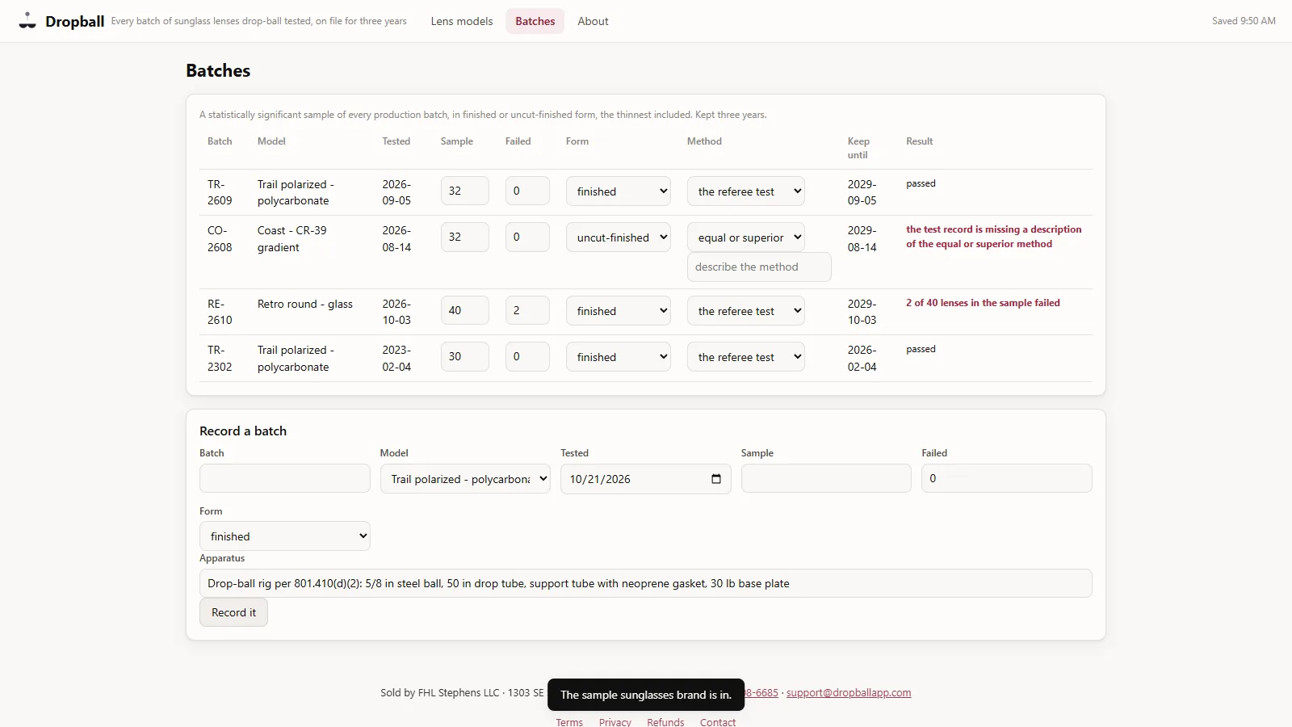Image resolution: width=1292 pixels, height=727 pixels.
Task: Focus the describe the method field
Action: [x=759, y=267]
